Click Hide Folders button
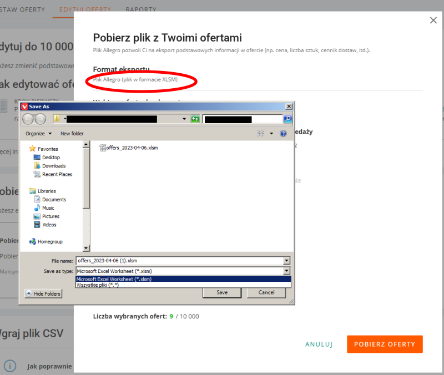 point(43,293)
